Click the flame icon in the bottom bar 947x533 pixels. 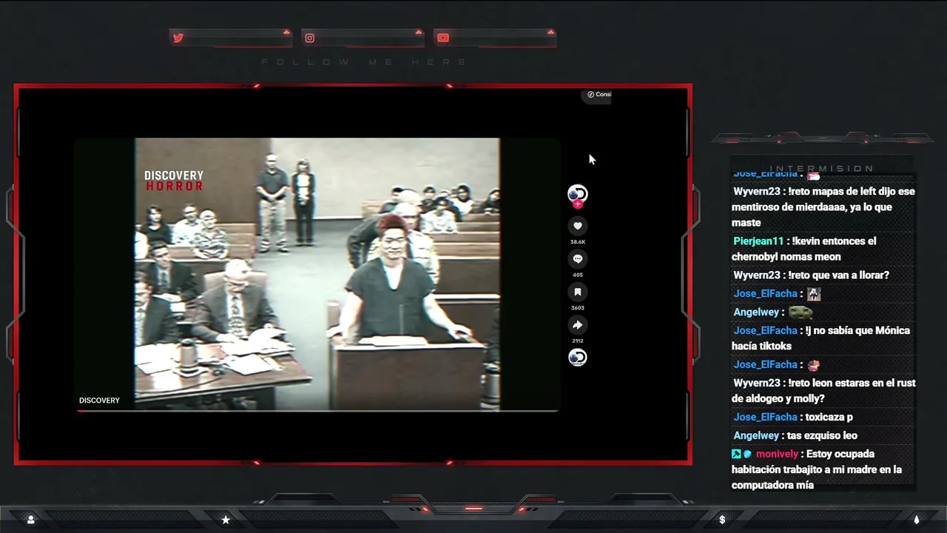[916, 520]
